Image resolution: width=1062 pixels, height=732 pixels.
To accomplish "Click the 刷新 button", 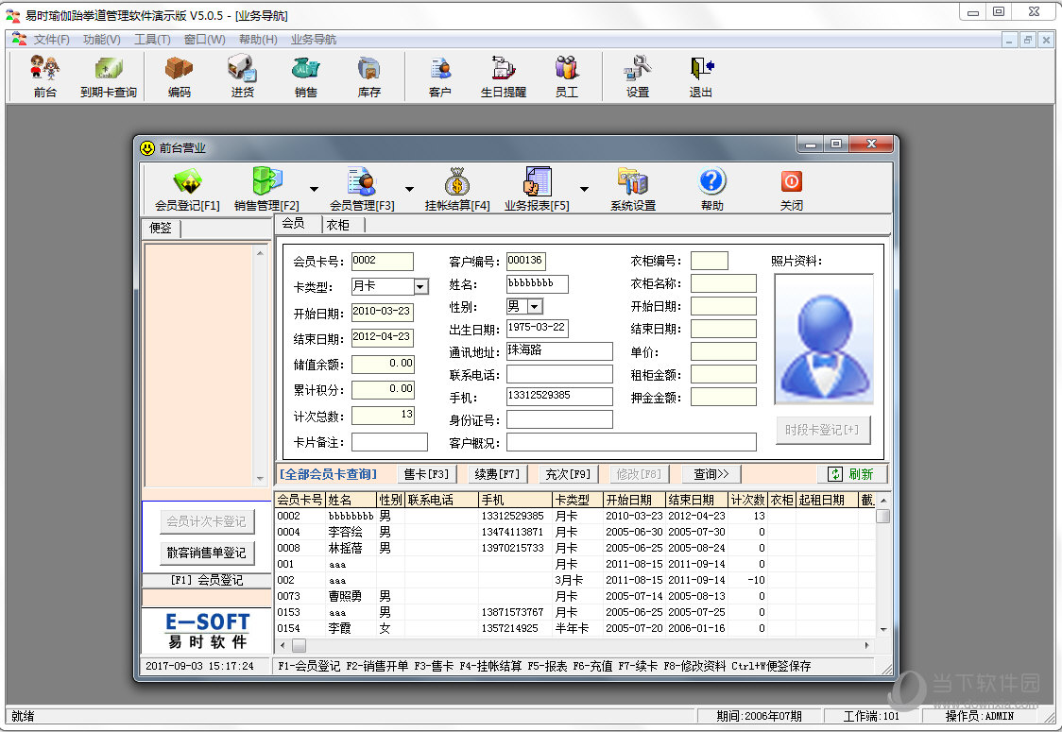I will 852,474.
